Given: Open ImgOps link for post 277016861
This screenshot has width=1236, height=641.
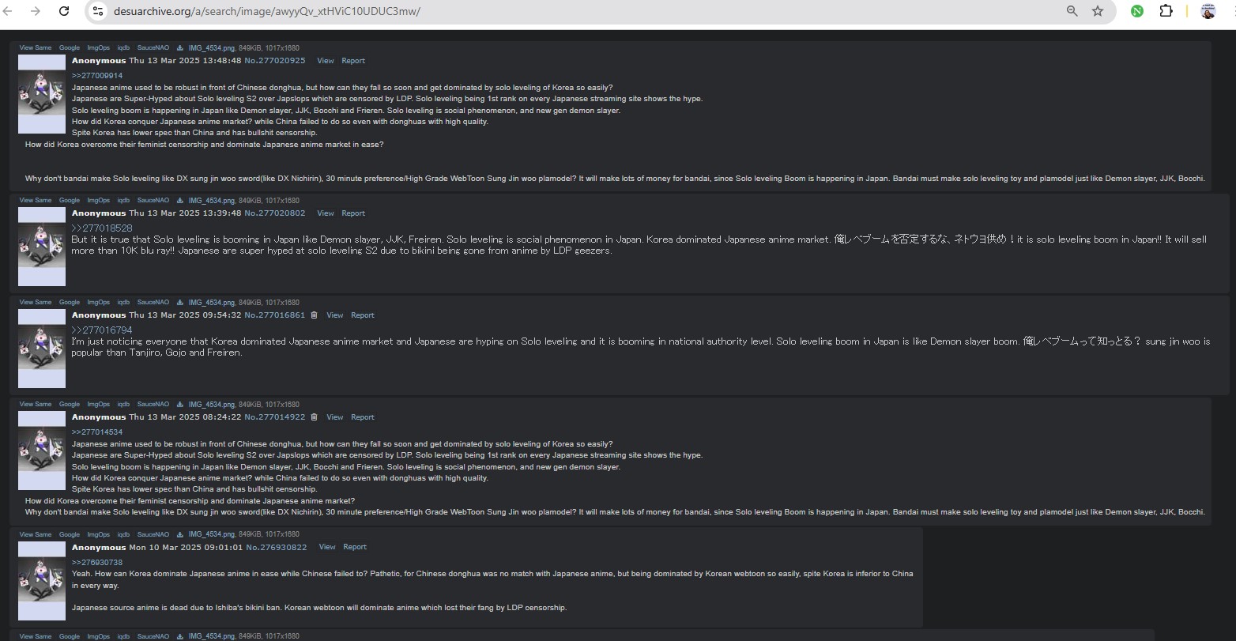Looking at the screenshot, I should (99, 303).
